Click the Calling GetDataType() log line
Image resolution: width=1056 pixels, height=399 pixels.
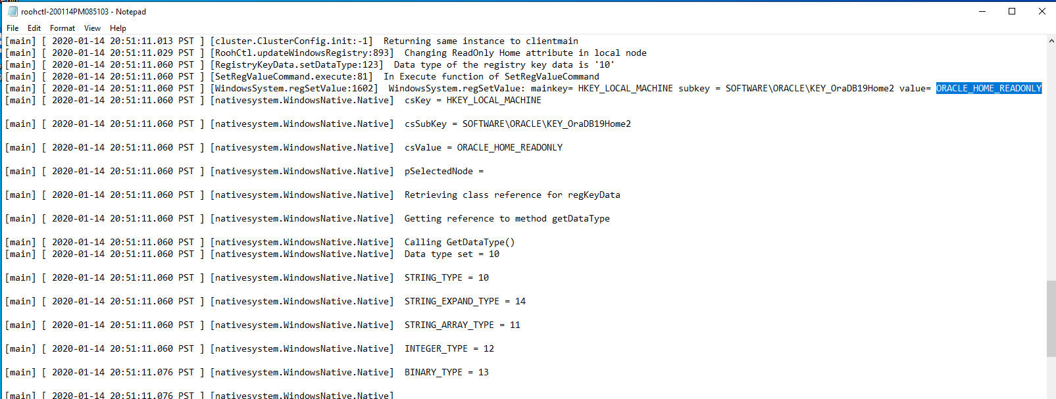point(459,243)
